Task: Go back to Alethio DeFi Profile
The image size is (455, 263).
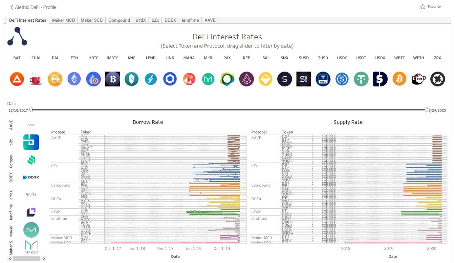Action: (33, 7)
